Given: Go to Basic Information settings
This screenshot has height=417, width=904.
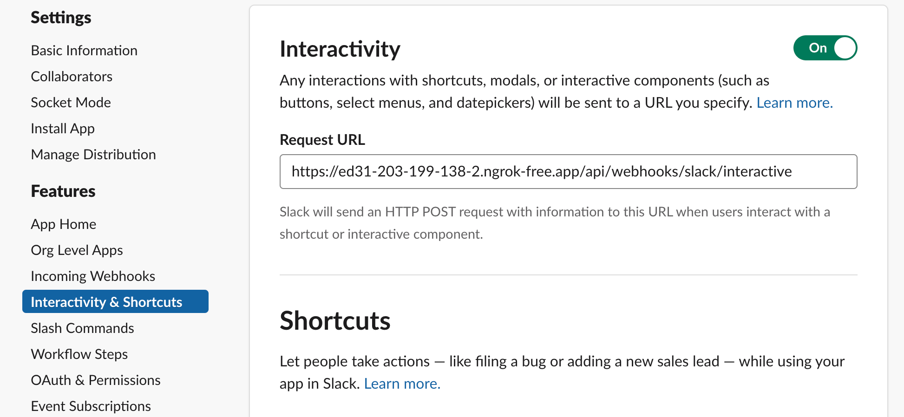Looking at the screenshot, I should tap(84, 51).
